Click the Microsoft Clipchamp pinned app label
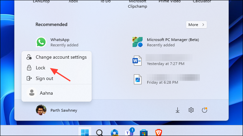Screen dimensions: 243x136 [138, 4]
